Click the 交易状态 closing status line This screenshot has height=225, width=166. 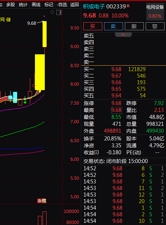click(115, 161)
